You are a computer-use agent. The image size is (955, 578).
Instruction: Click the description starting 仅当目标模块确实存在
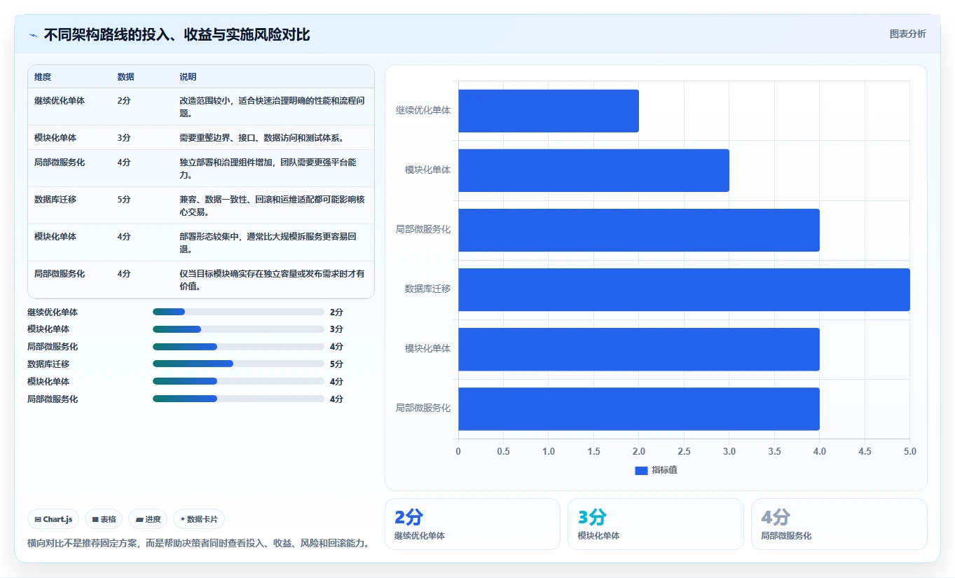(273, 280)
